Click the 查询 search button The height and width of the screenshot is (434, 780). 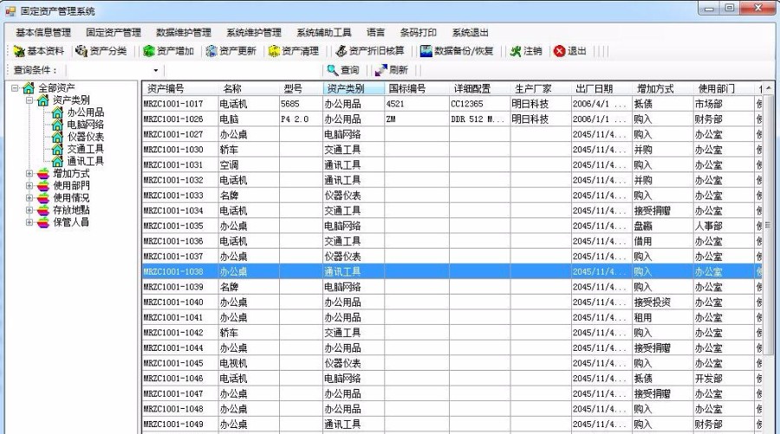[343, 70]
